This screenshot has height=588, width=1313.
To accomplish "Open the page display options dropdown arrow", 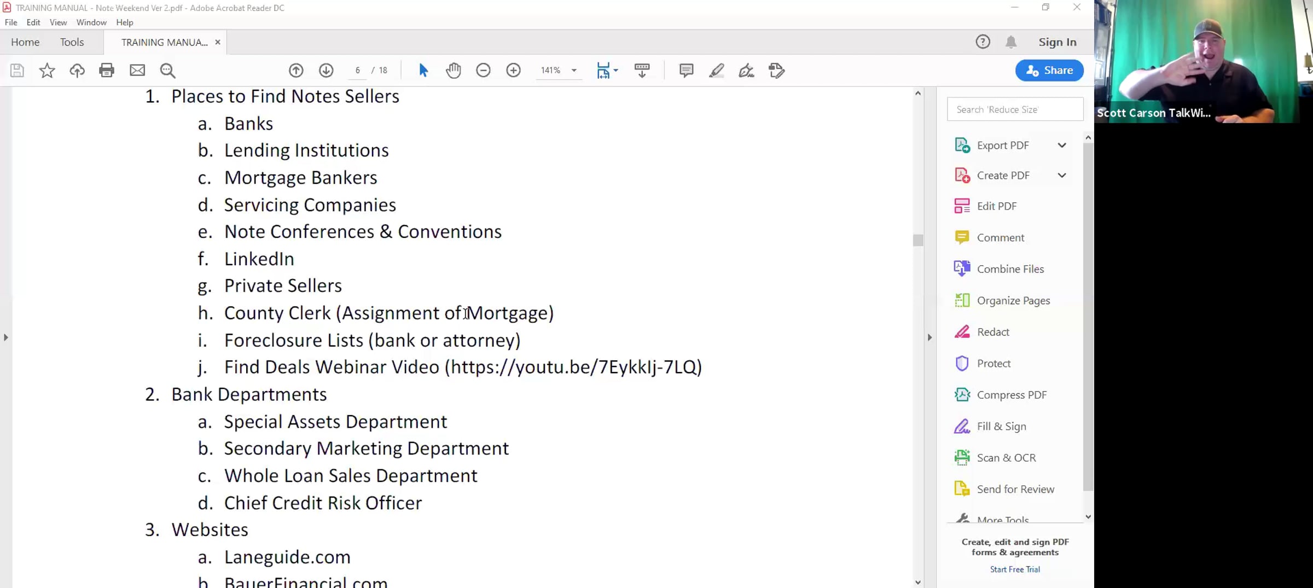I will point(616,71).
